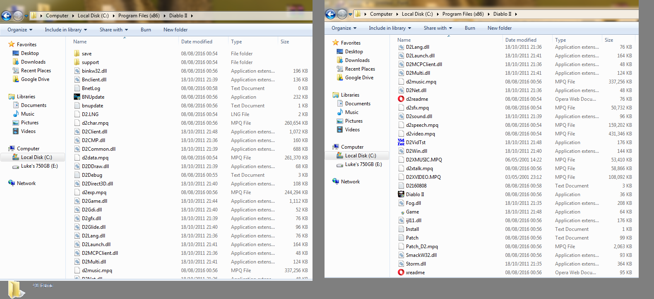
Task: Select d2readme Opera document in right window
Action: tap(417, 99)
